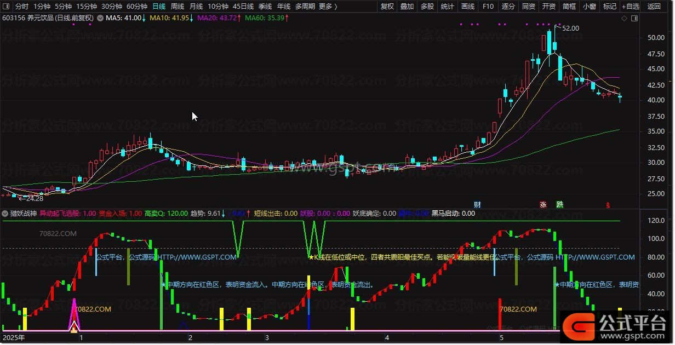Click the 开资 toolbar button
675x345 pixels.
click(x=549, y=7)
